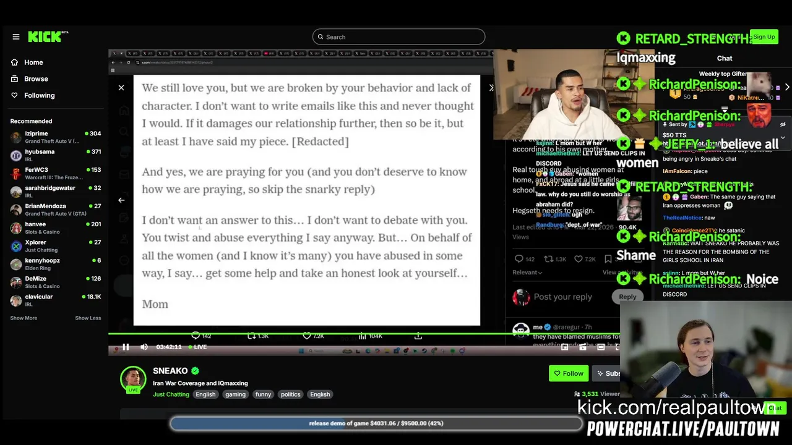Open the Relevant sort dropdown

[527, 272]
